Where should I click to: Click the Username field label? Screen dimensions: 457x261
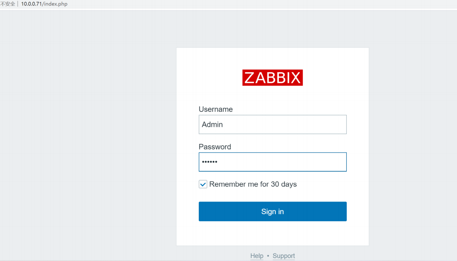(216, 109)
